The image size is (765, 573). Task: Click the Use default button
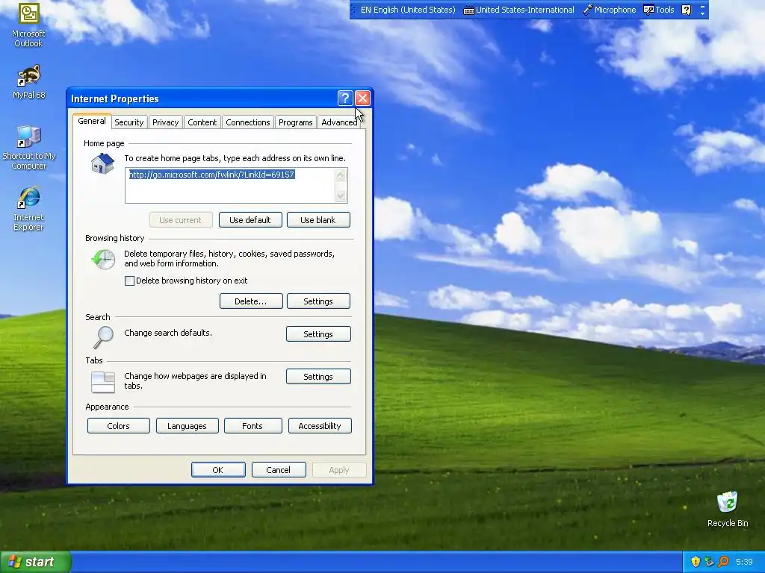click(x=250, y=220)
